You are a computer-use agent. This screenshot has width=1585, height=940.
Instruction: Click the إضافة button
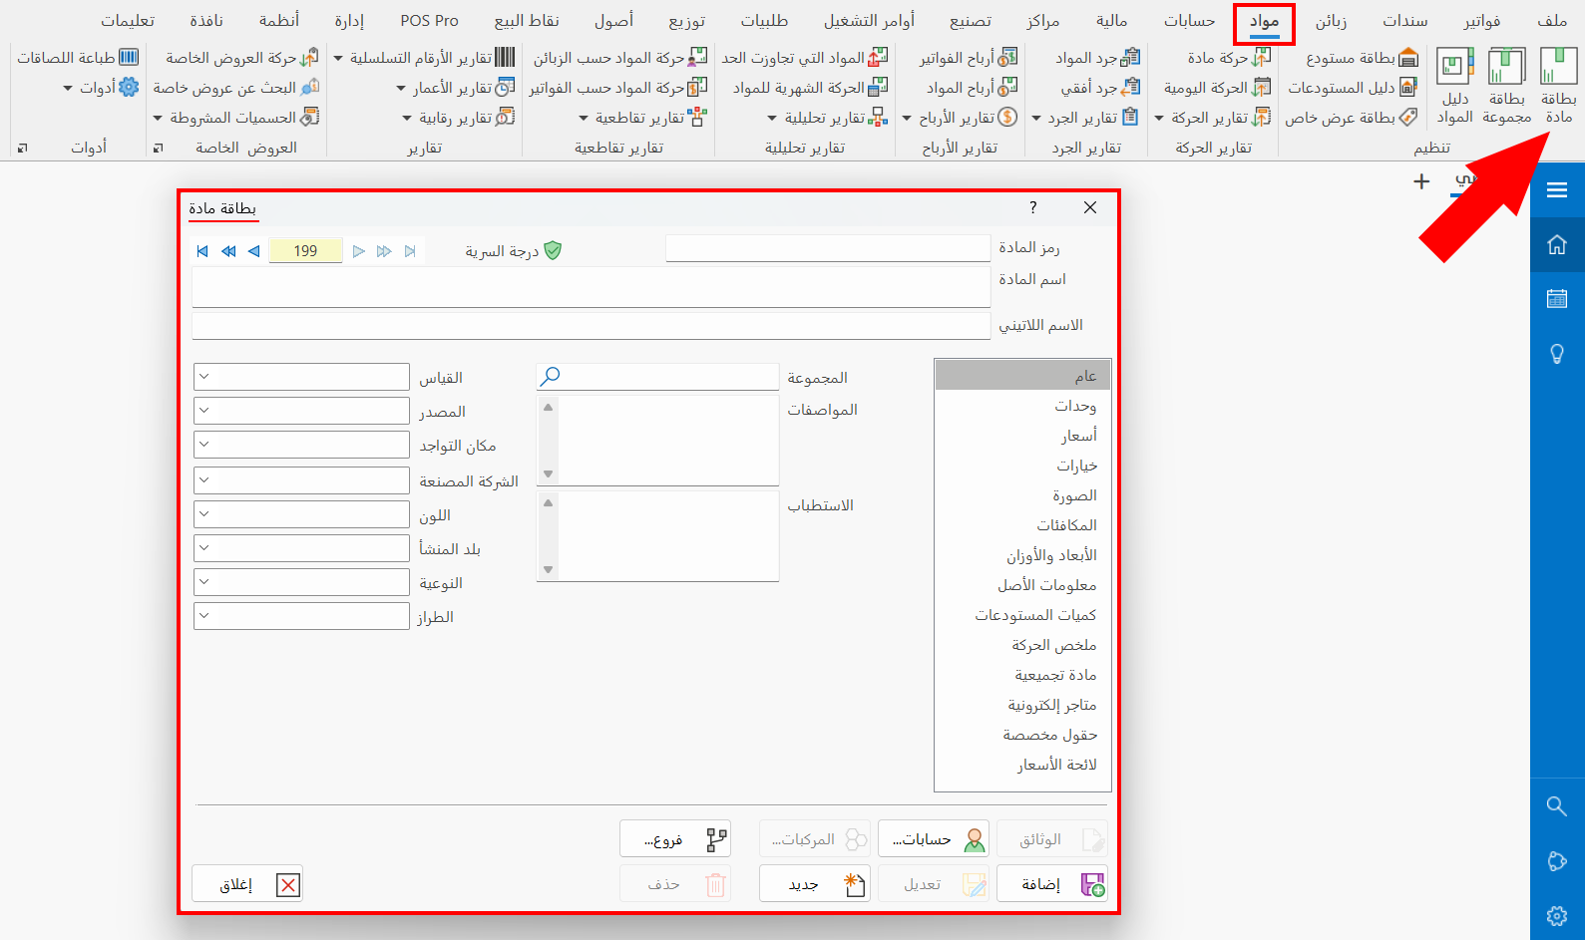coord(1051,884)
